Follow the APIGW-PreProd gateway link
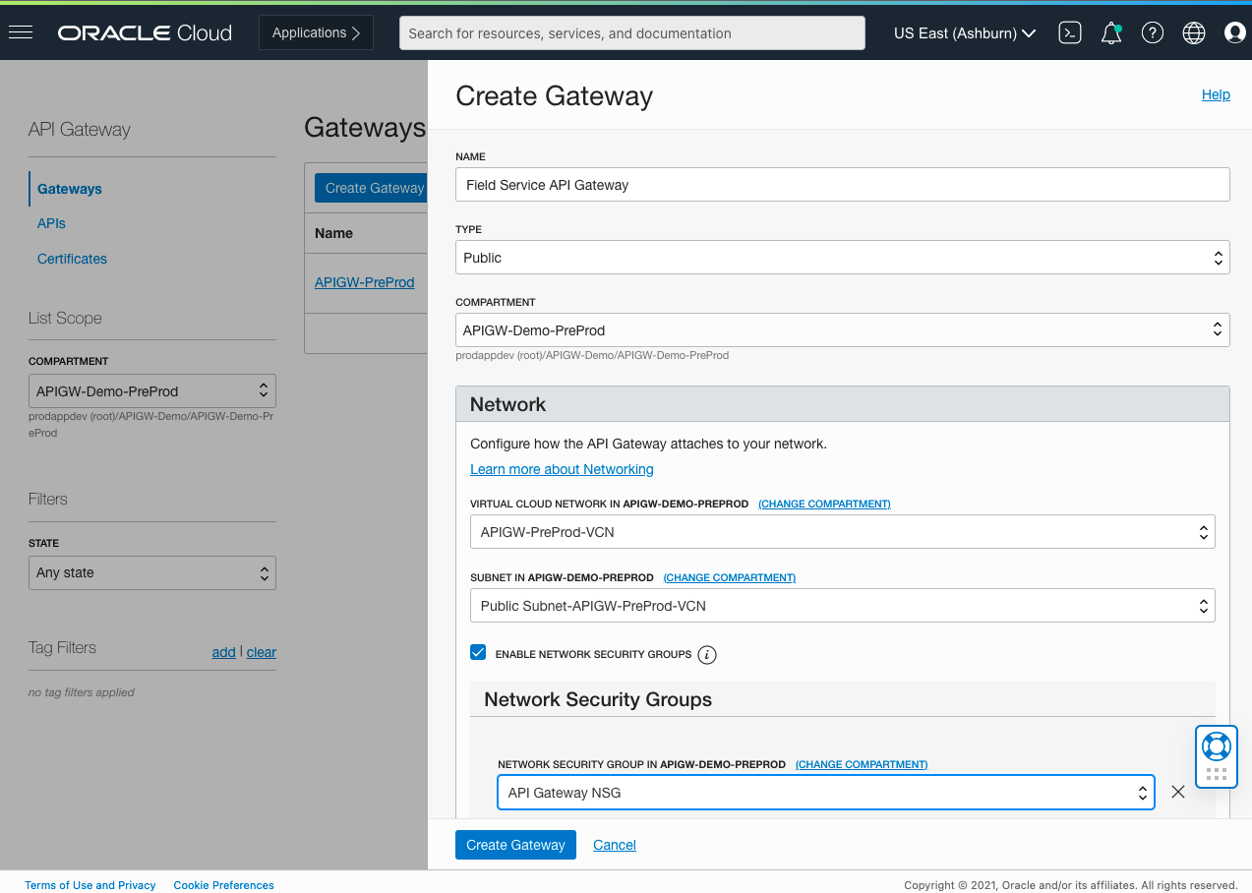Viewport: 1252px width, 893px height. [365, 282]
